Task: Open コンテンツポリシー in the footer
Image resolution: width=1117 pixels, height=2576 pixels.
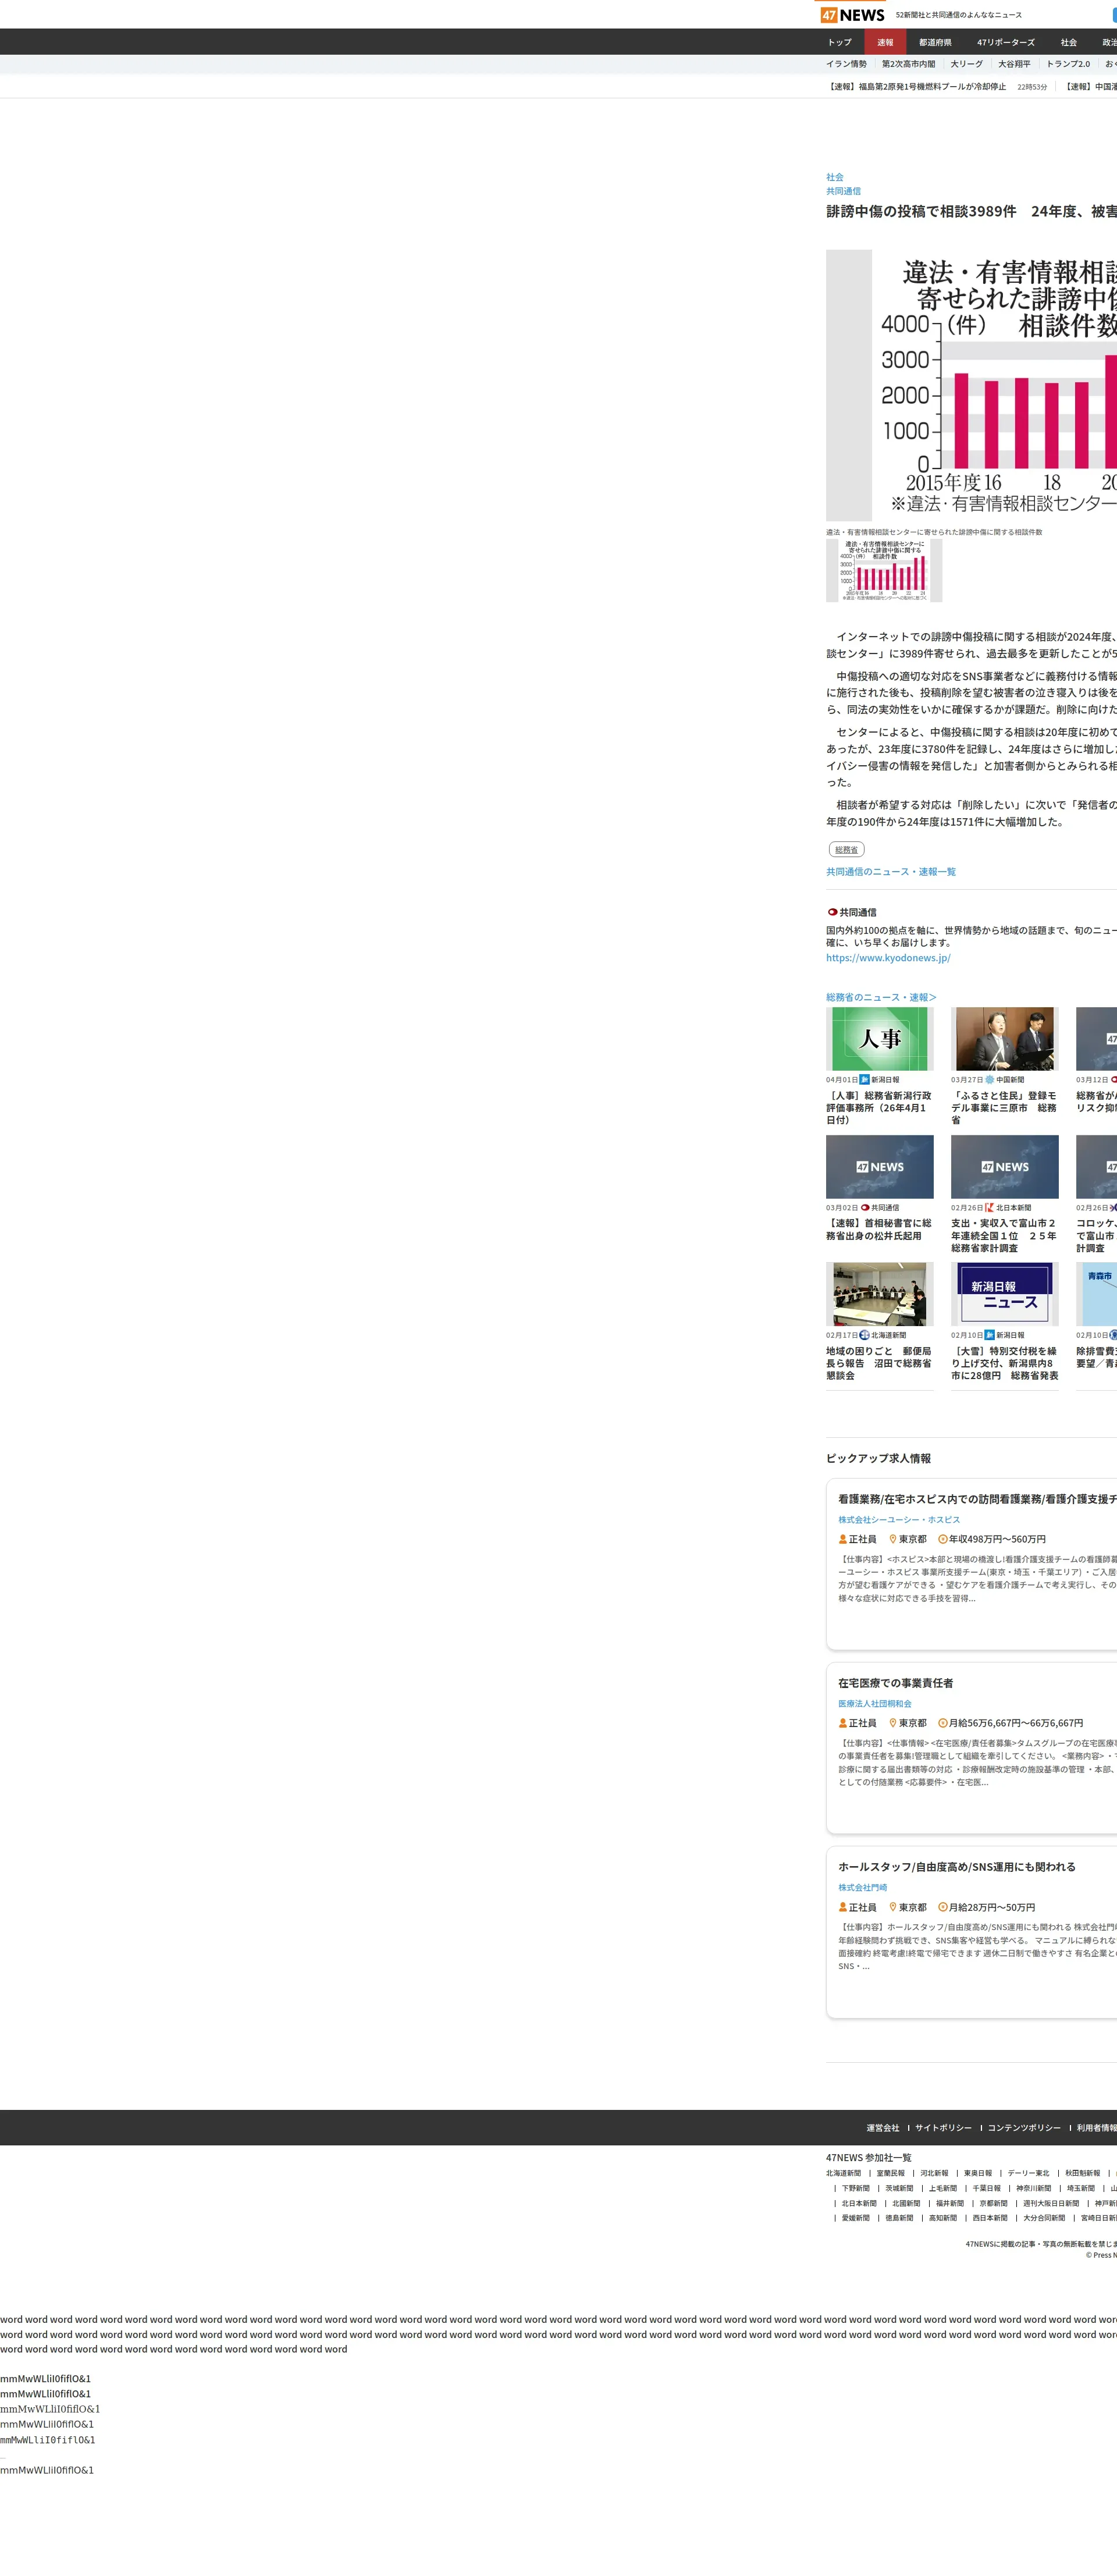Action: (x=1024, y=2128)
